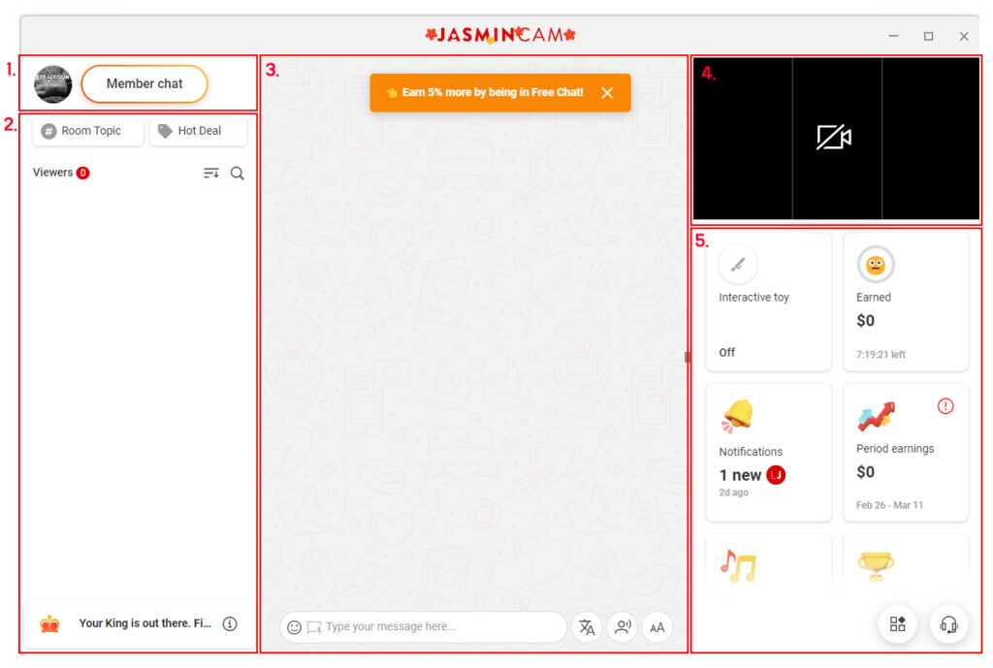
Task: Open the Hot Deal option
Action: 198,131
